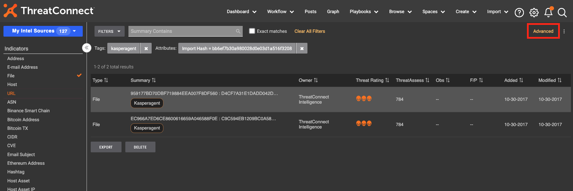Sort by Threat Rating column arrows
573x191 pixels.
(x=387, y=80)
